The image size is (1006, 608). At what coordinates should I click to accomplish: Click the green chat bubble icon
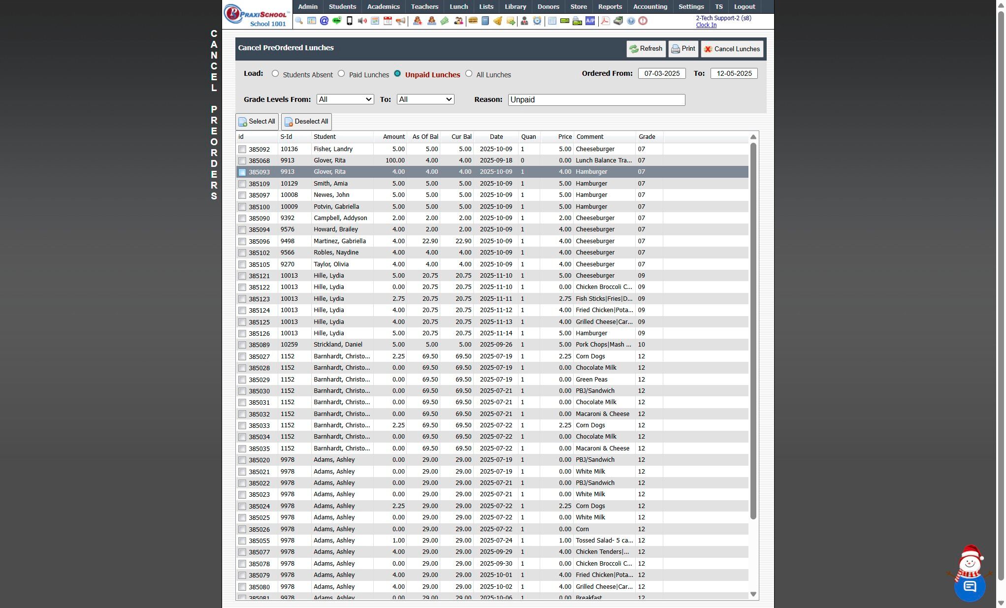pos(337,21)
